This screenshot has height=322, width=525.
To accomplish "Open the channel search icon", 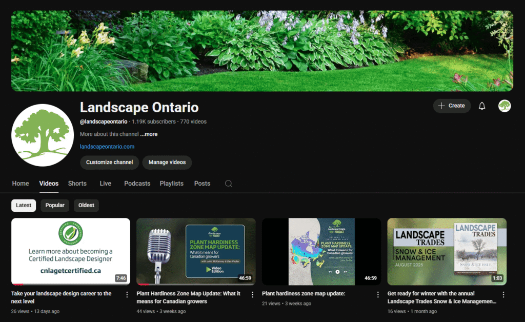I will click(228, 183).
